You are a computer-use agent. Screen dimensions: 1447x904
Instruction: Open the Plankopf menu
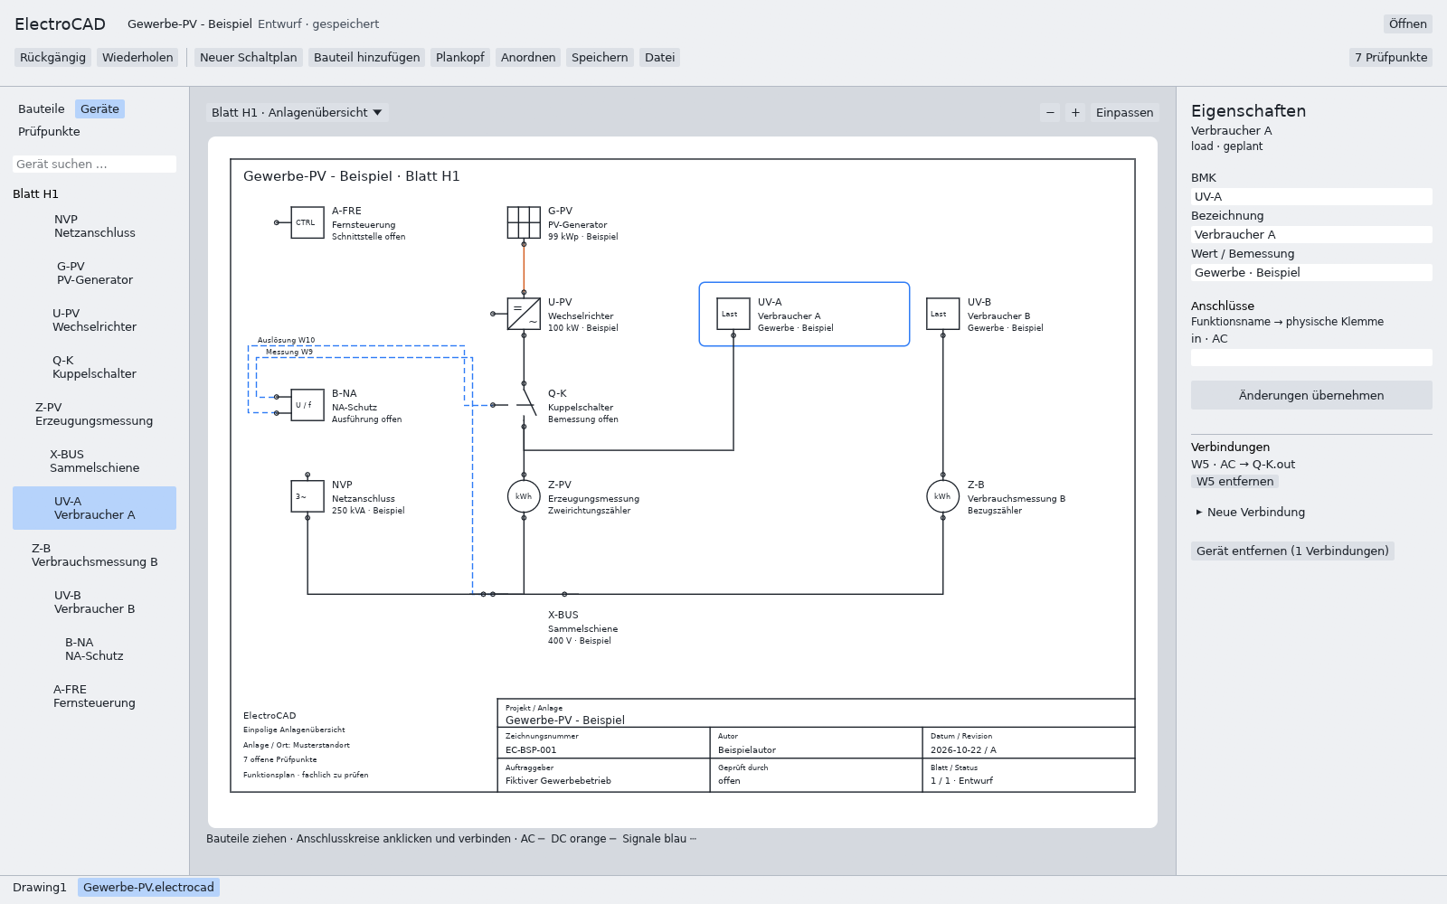point(460,58)
